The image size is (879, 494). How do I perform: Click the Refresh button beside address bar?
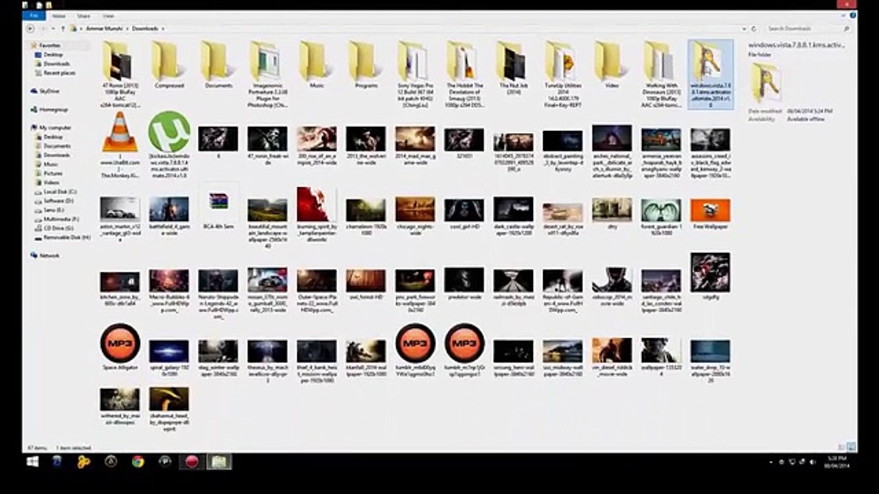[x=753, y=29]
